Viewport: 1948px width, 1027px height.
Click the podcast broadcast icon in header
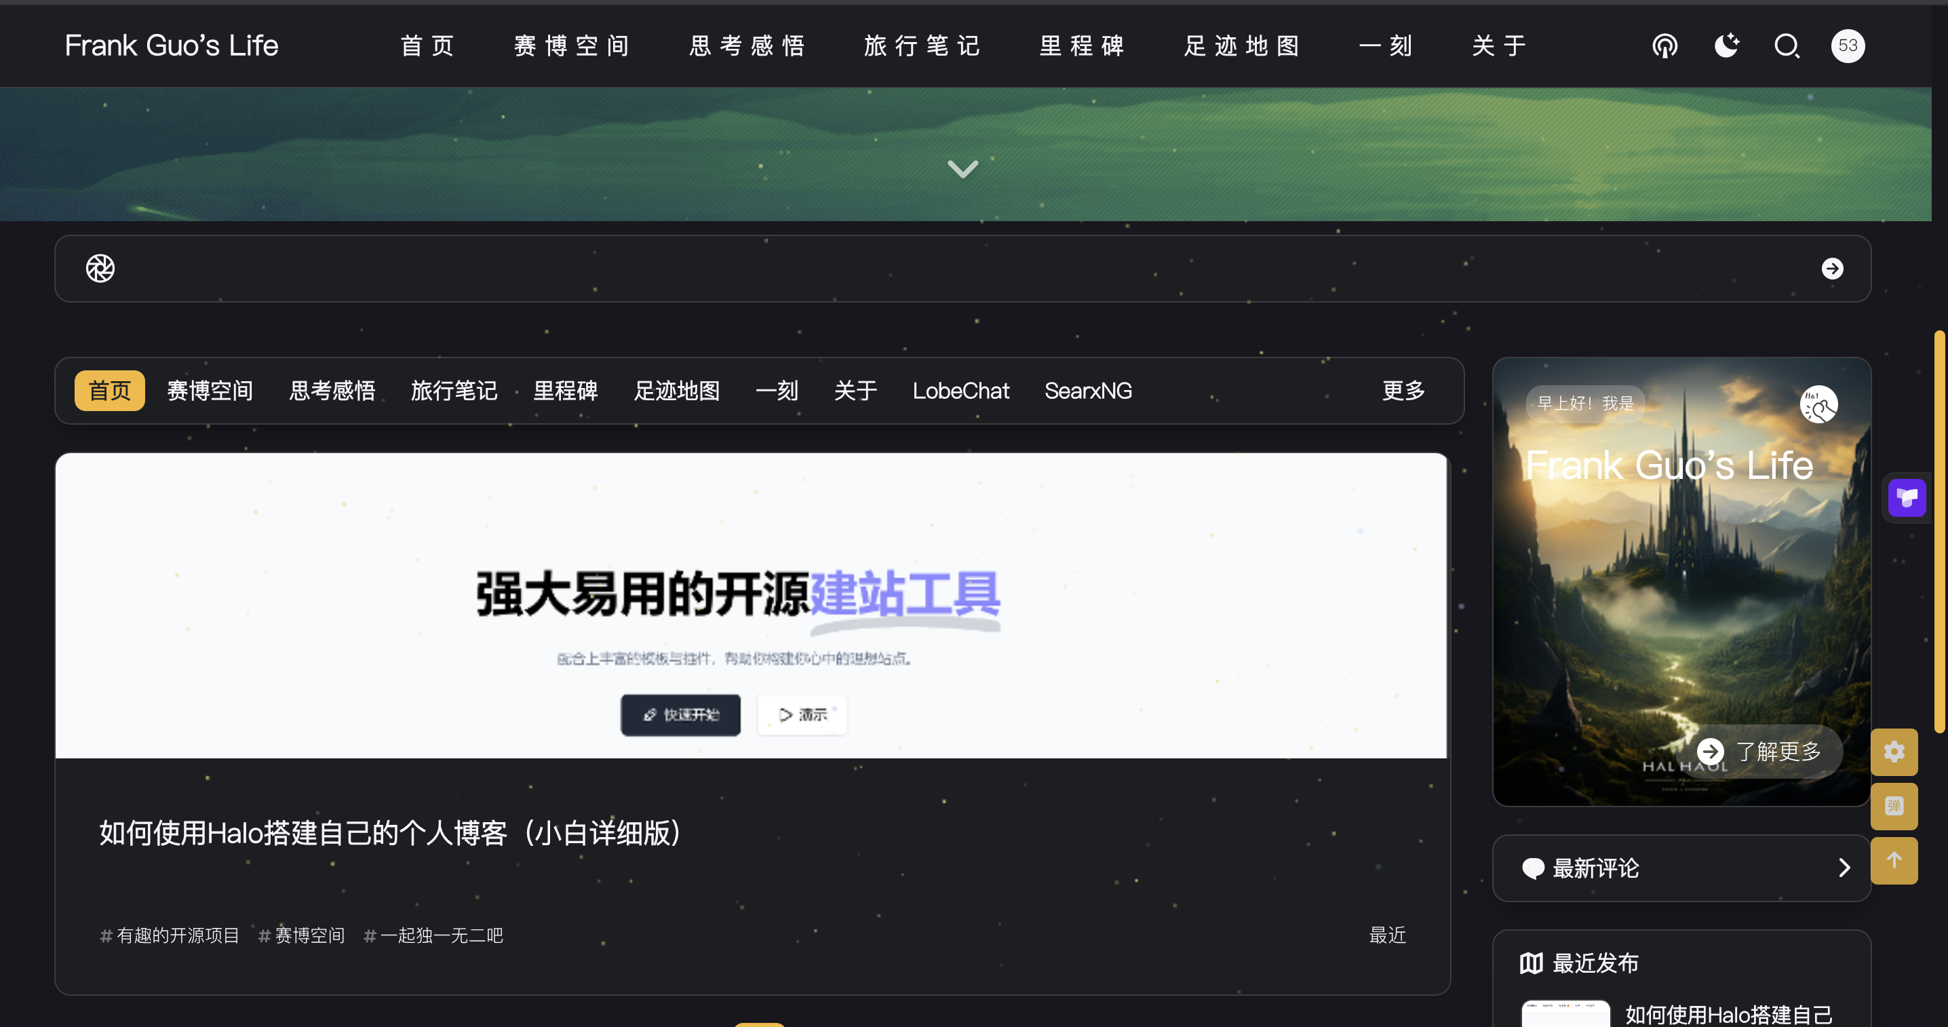1664,46
